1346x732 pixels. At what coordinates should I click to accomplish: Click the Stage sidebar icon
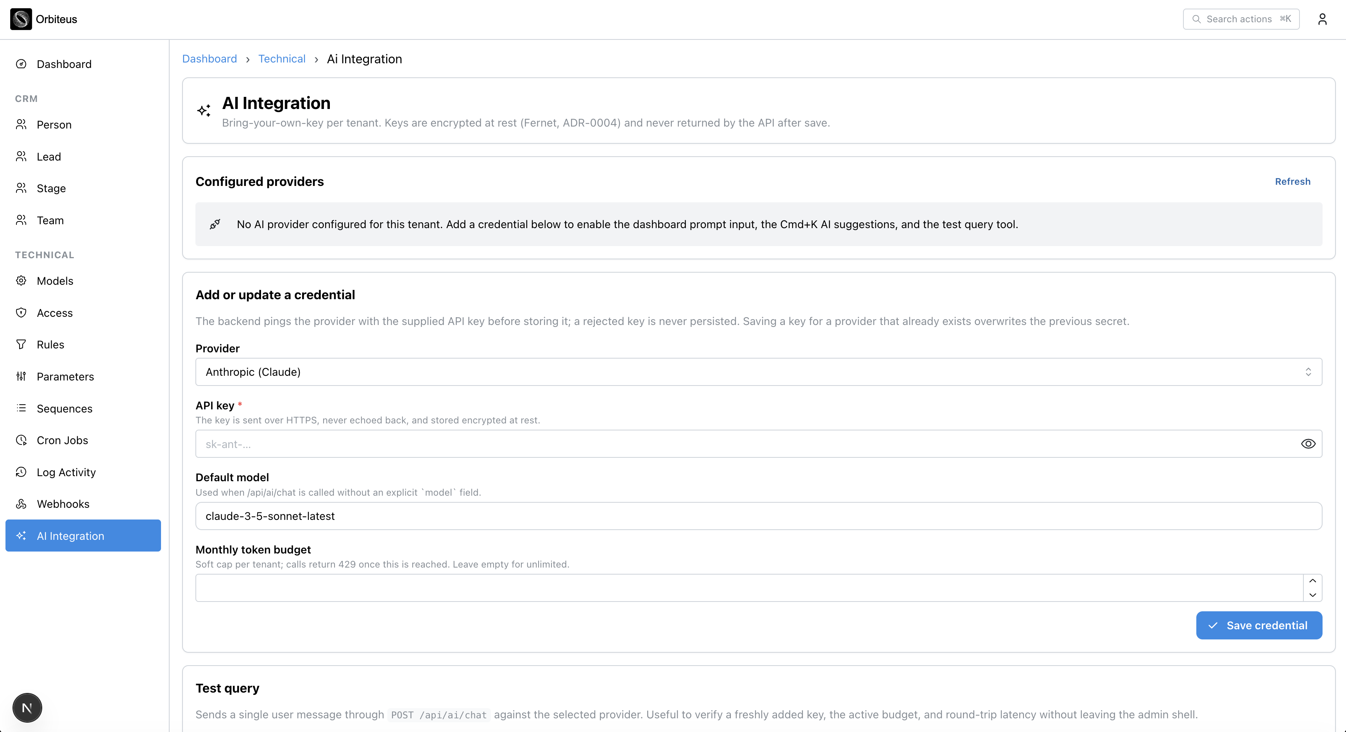click(x=21, y=189)
